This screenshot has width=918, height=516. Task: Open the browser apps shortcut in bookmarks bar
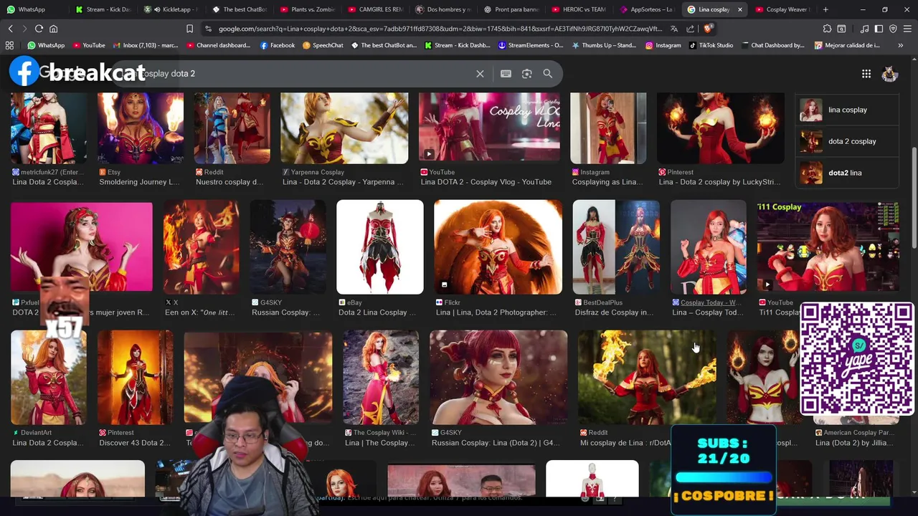click(9, 45)
